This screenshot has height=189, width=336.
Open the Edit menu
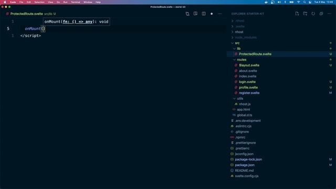[x=29, y=2]
